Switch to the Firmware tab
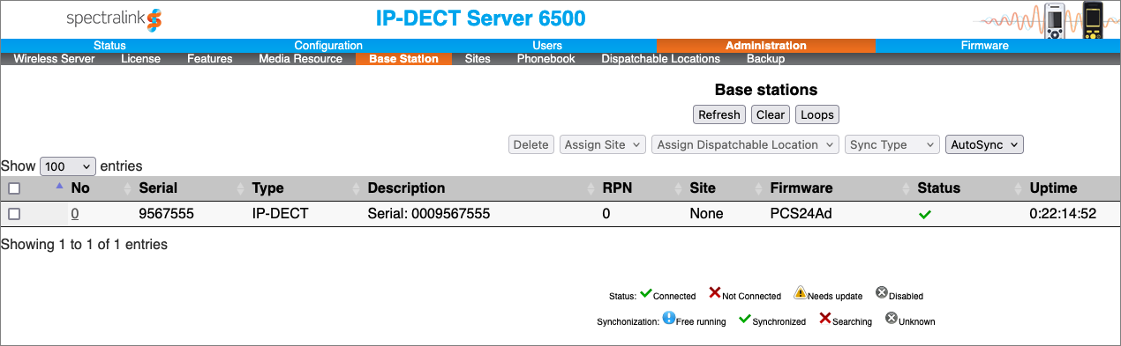This screenshot has height=346, width=1121. pos(984,46)
